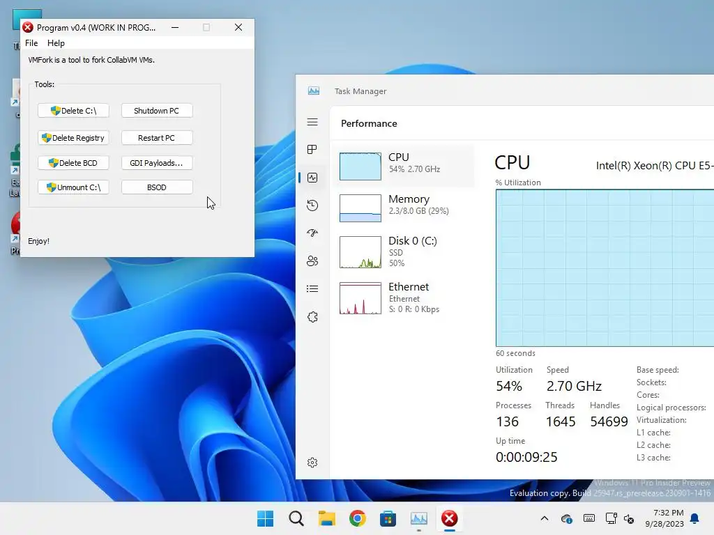Open Processes page in Task Manager sidebar
The width and height of the screenshot is (714, 535).
(312, 150)
